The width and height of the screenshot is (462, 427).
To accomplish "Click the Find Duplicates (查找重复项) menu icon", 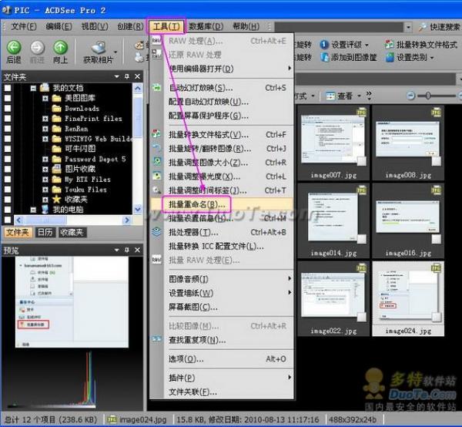I will (x=156, y=339).
